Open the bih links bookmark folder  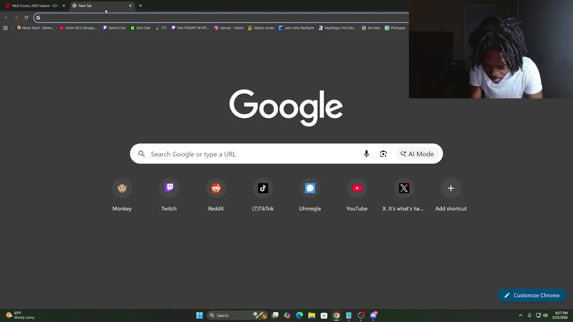coord(371,28)
